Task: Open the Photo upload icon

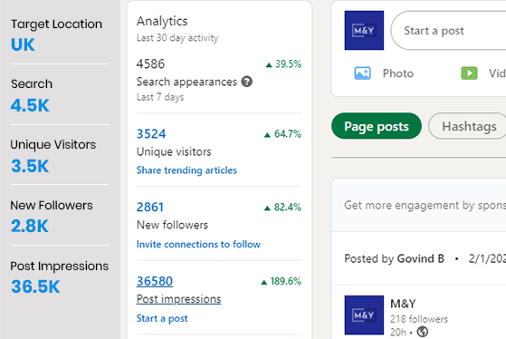Action: coord(362,73)
